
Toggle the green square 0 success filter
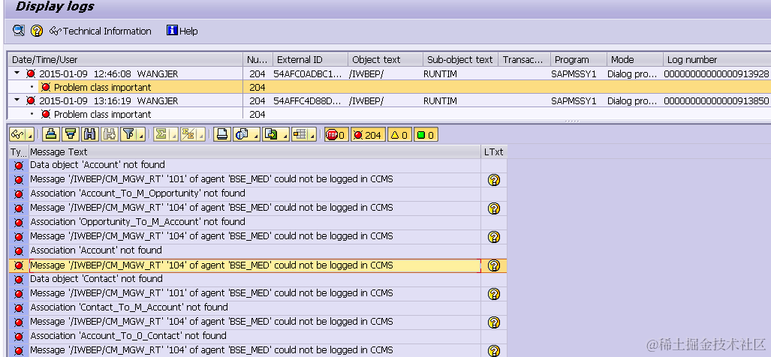[426, 134]
